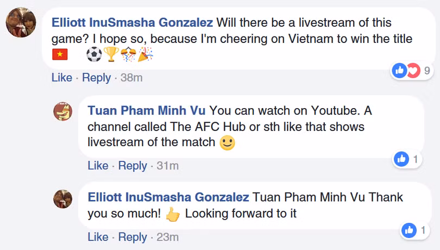Like Elliott's livestream question comment
The height and width of the screenshot is (250, 440).
coord(61,78)
